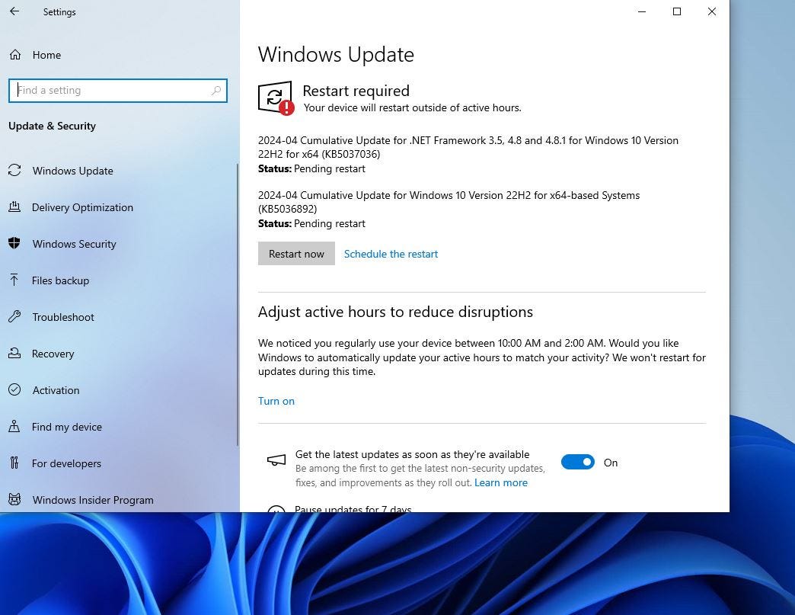This screenshot has height=615, width=795.
Task: Click the 'On' toggle label
Action: [611, 463]
